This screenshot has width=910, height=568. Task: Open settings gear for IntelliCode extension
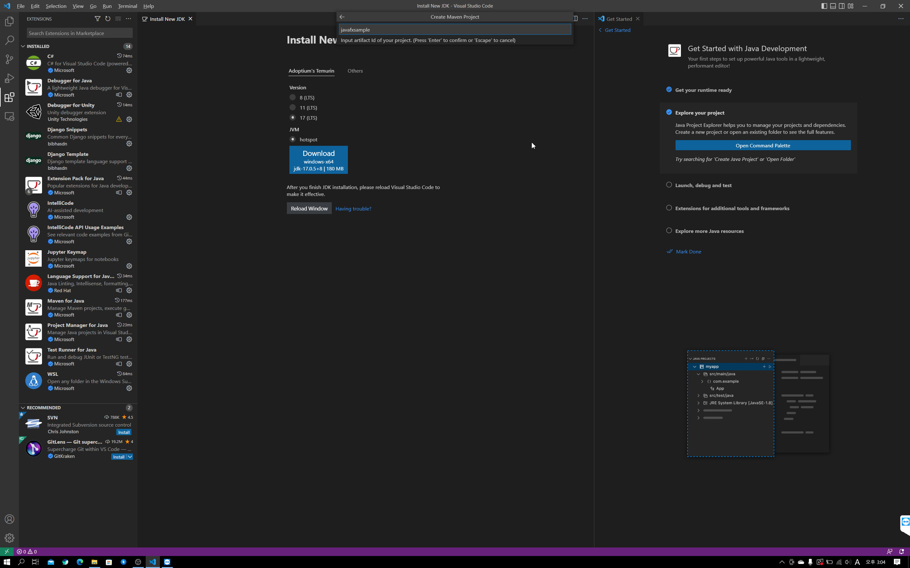(x=129, y=217)
